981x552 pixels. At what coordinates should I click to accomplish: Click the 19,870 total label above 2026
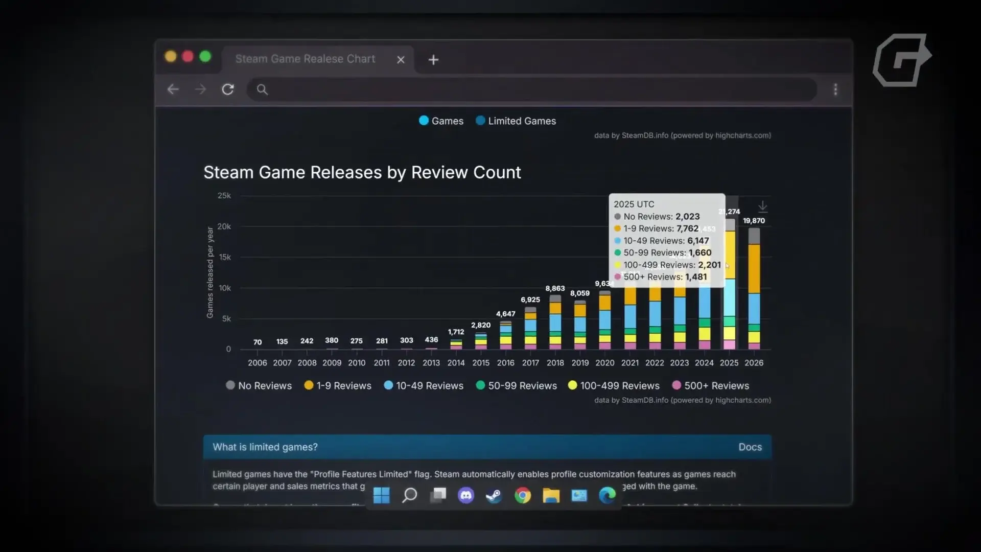coord(754,221)
